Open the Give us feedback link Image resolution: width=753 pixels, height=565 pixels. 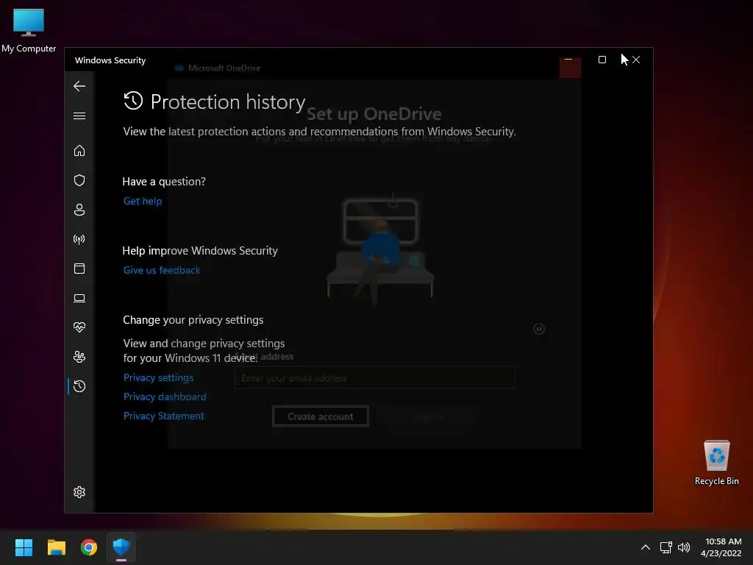coord(161,270)
